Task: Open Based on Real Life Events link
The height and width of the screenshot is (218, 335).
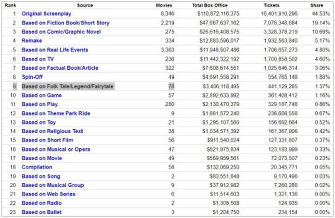Action: [x=56, y=50]
